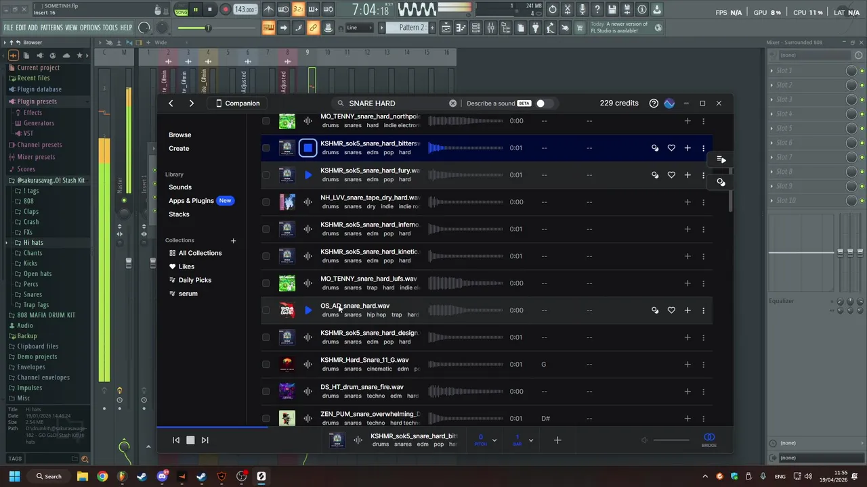Screen dimensions: 867x487
Task: Open Apps & Plugins section
Action: [191, 201]
